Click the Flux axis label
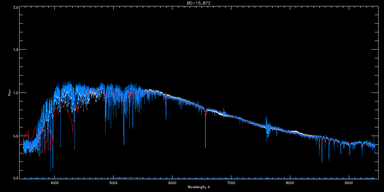Image resolution: width=384 pixels, height=192 pixels. click(x=10, y=93)
